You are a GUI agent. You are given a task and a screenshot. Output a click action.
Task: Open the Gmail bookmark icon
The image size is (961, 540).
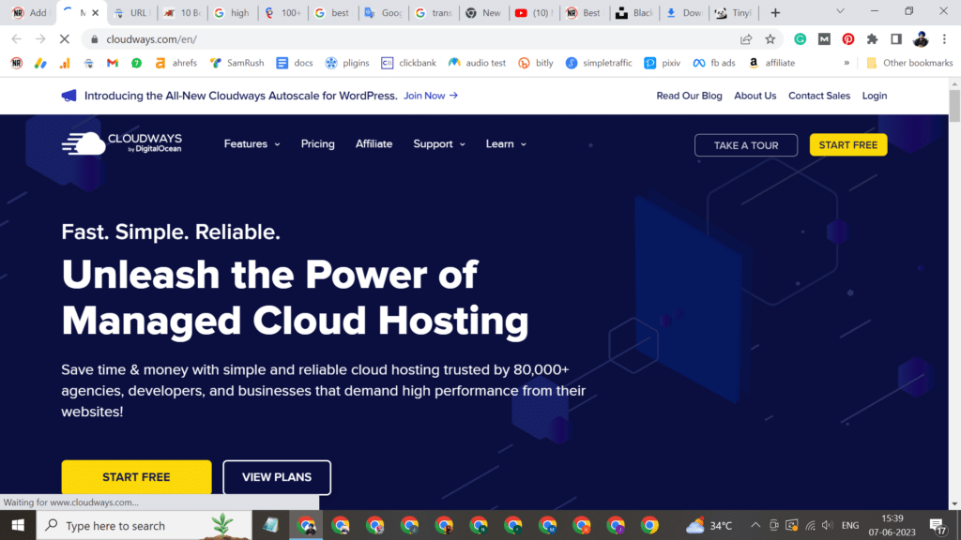pos(113,63)
